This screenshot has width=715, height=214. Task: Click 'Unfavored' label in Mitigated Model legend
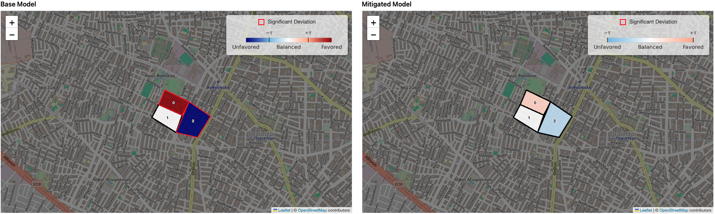pos(607,47)
